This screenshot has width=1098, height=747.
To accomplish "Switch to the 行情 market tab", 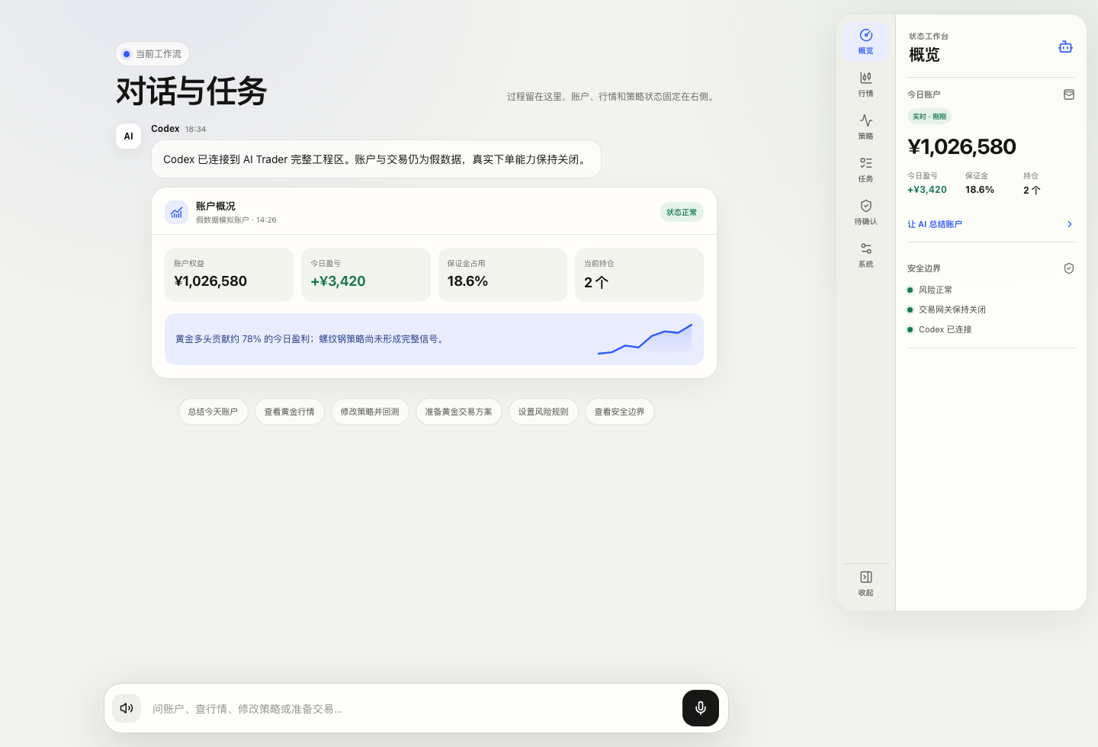I will click(x=865, y=85).
